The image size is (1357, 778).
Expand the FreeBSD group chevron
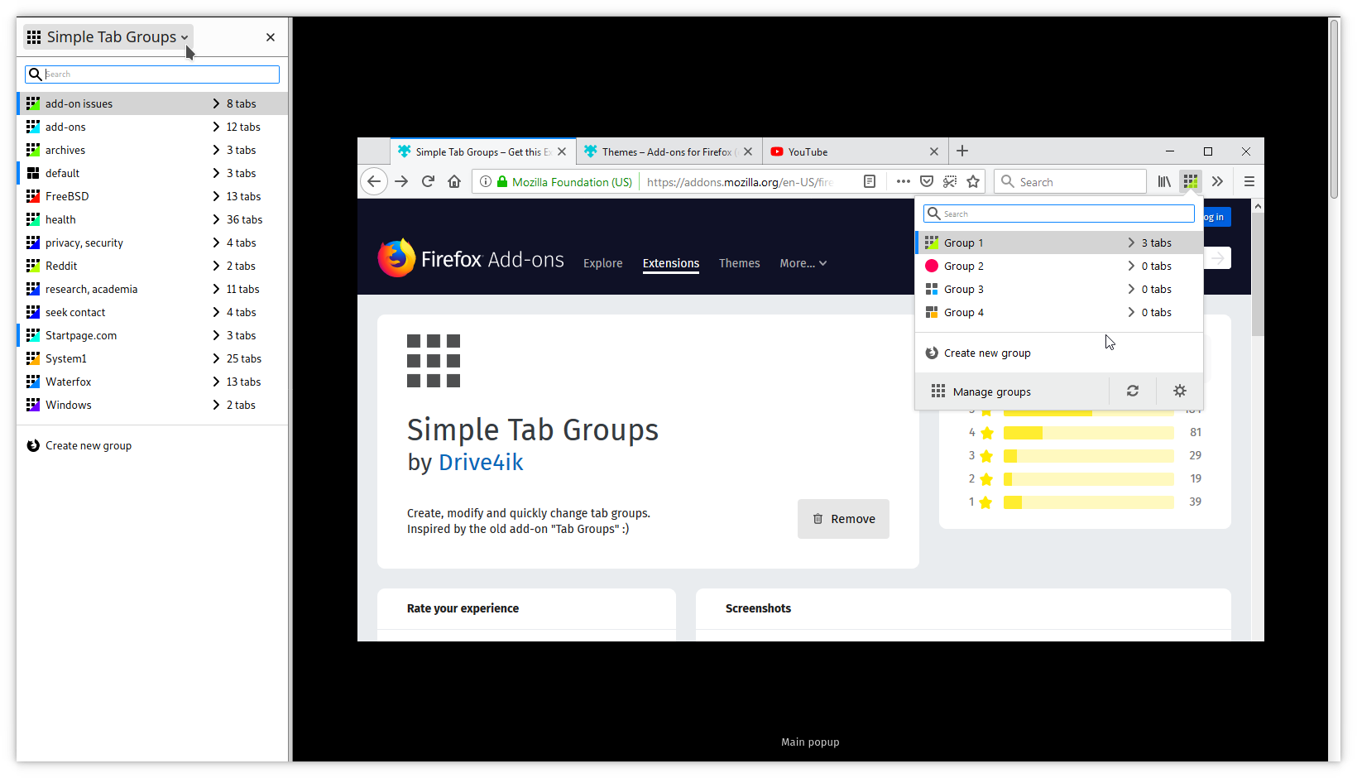216,196
